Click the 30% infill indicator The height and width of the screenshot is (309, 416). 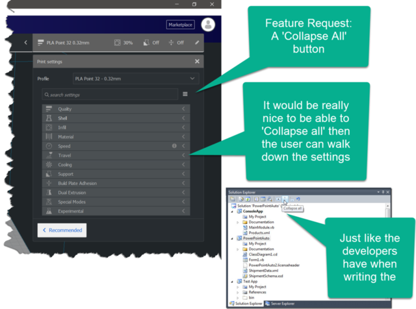(123, 43)
